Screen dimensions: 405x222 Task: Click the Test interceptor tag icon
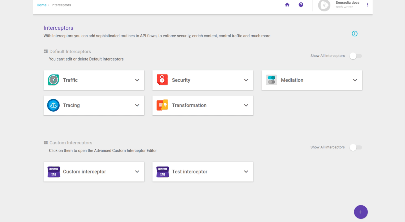[x=162, y=172]
